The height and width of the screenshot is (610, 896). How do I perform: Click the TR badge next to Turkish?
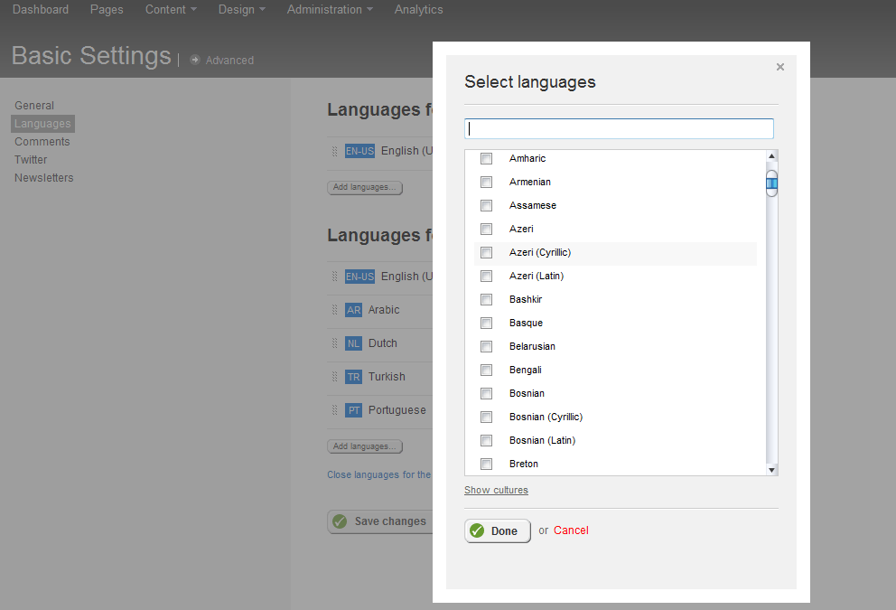pyautogui.click(x=353, y=376)
